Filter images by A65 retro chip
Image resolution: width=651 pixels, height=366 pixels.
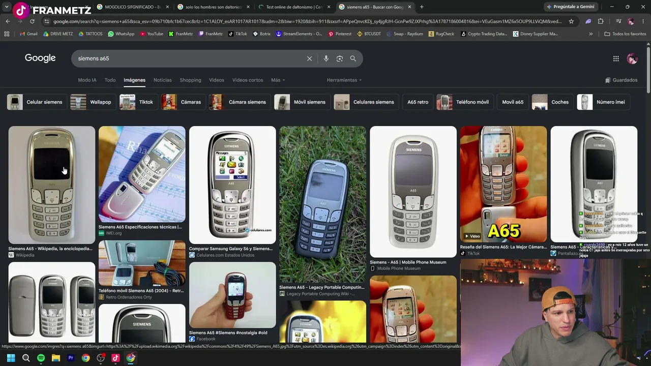(x=418, y=102)
